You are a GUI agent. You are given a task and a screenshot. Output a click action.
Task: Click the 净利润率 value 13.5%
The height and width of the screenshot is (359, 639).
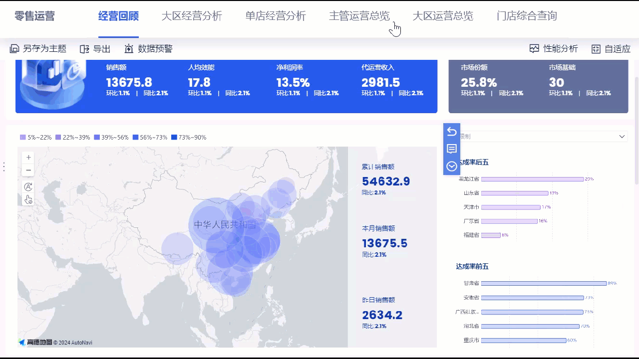coord(293,82)
